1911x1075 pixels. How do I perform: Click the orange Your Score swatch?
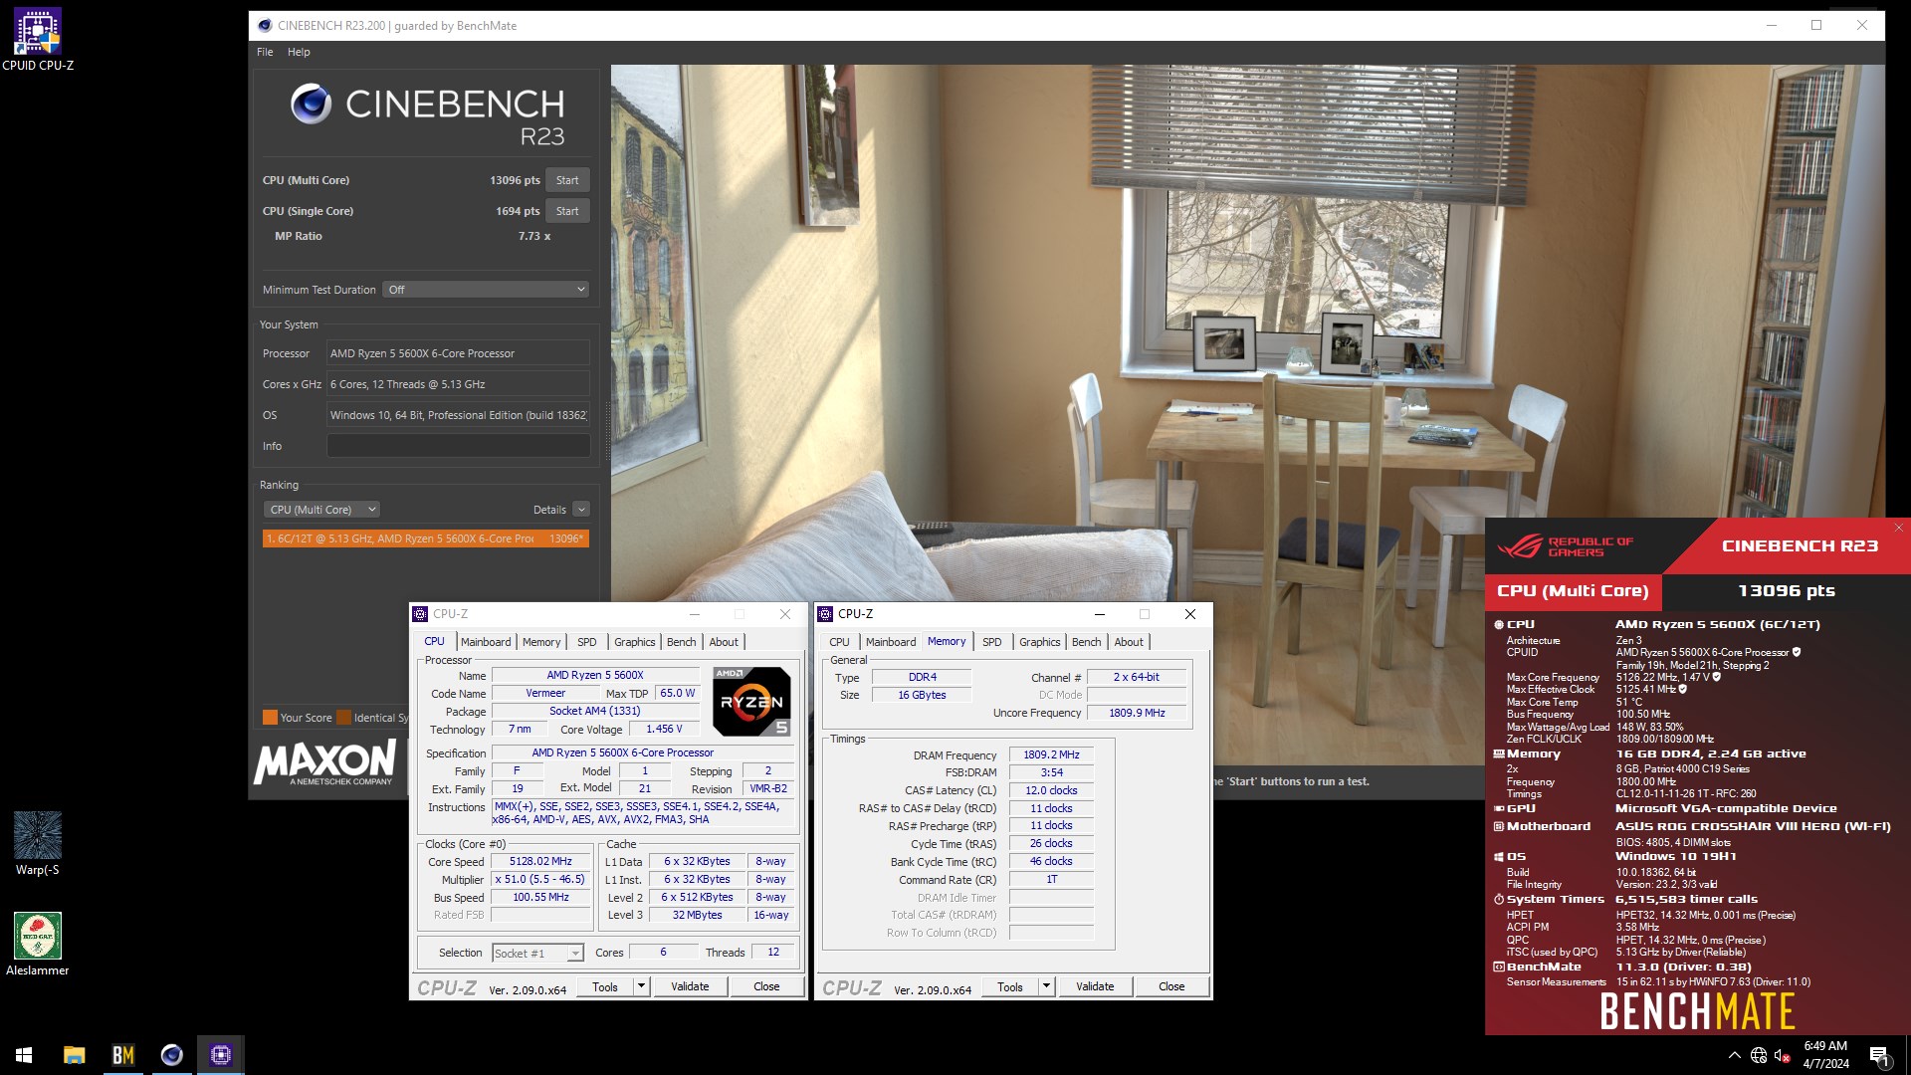270,718
